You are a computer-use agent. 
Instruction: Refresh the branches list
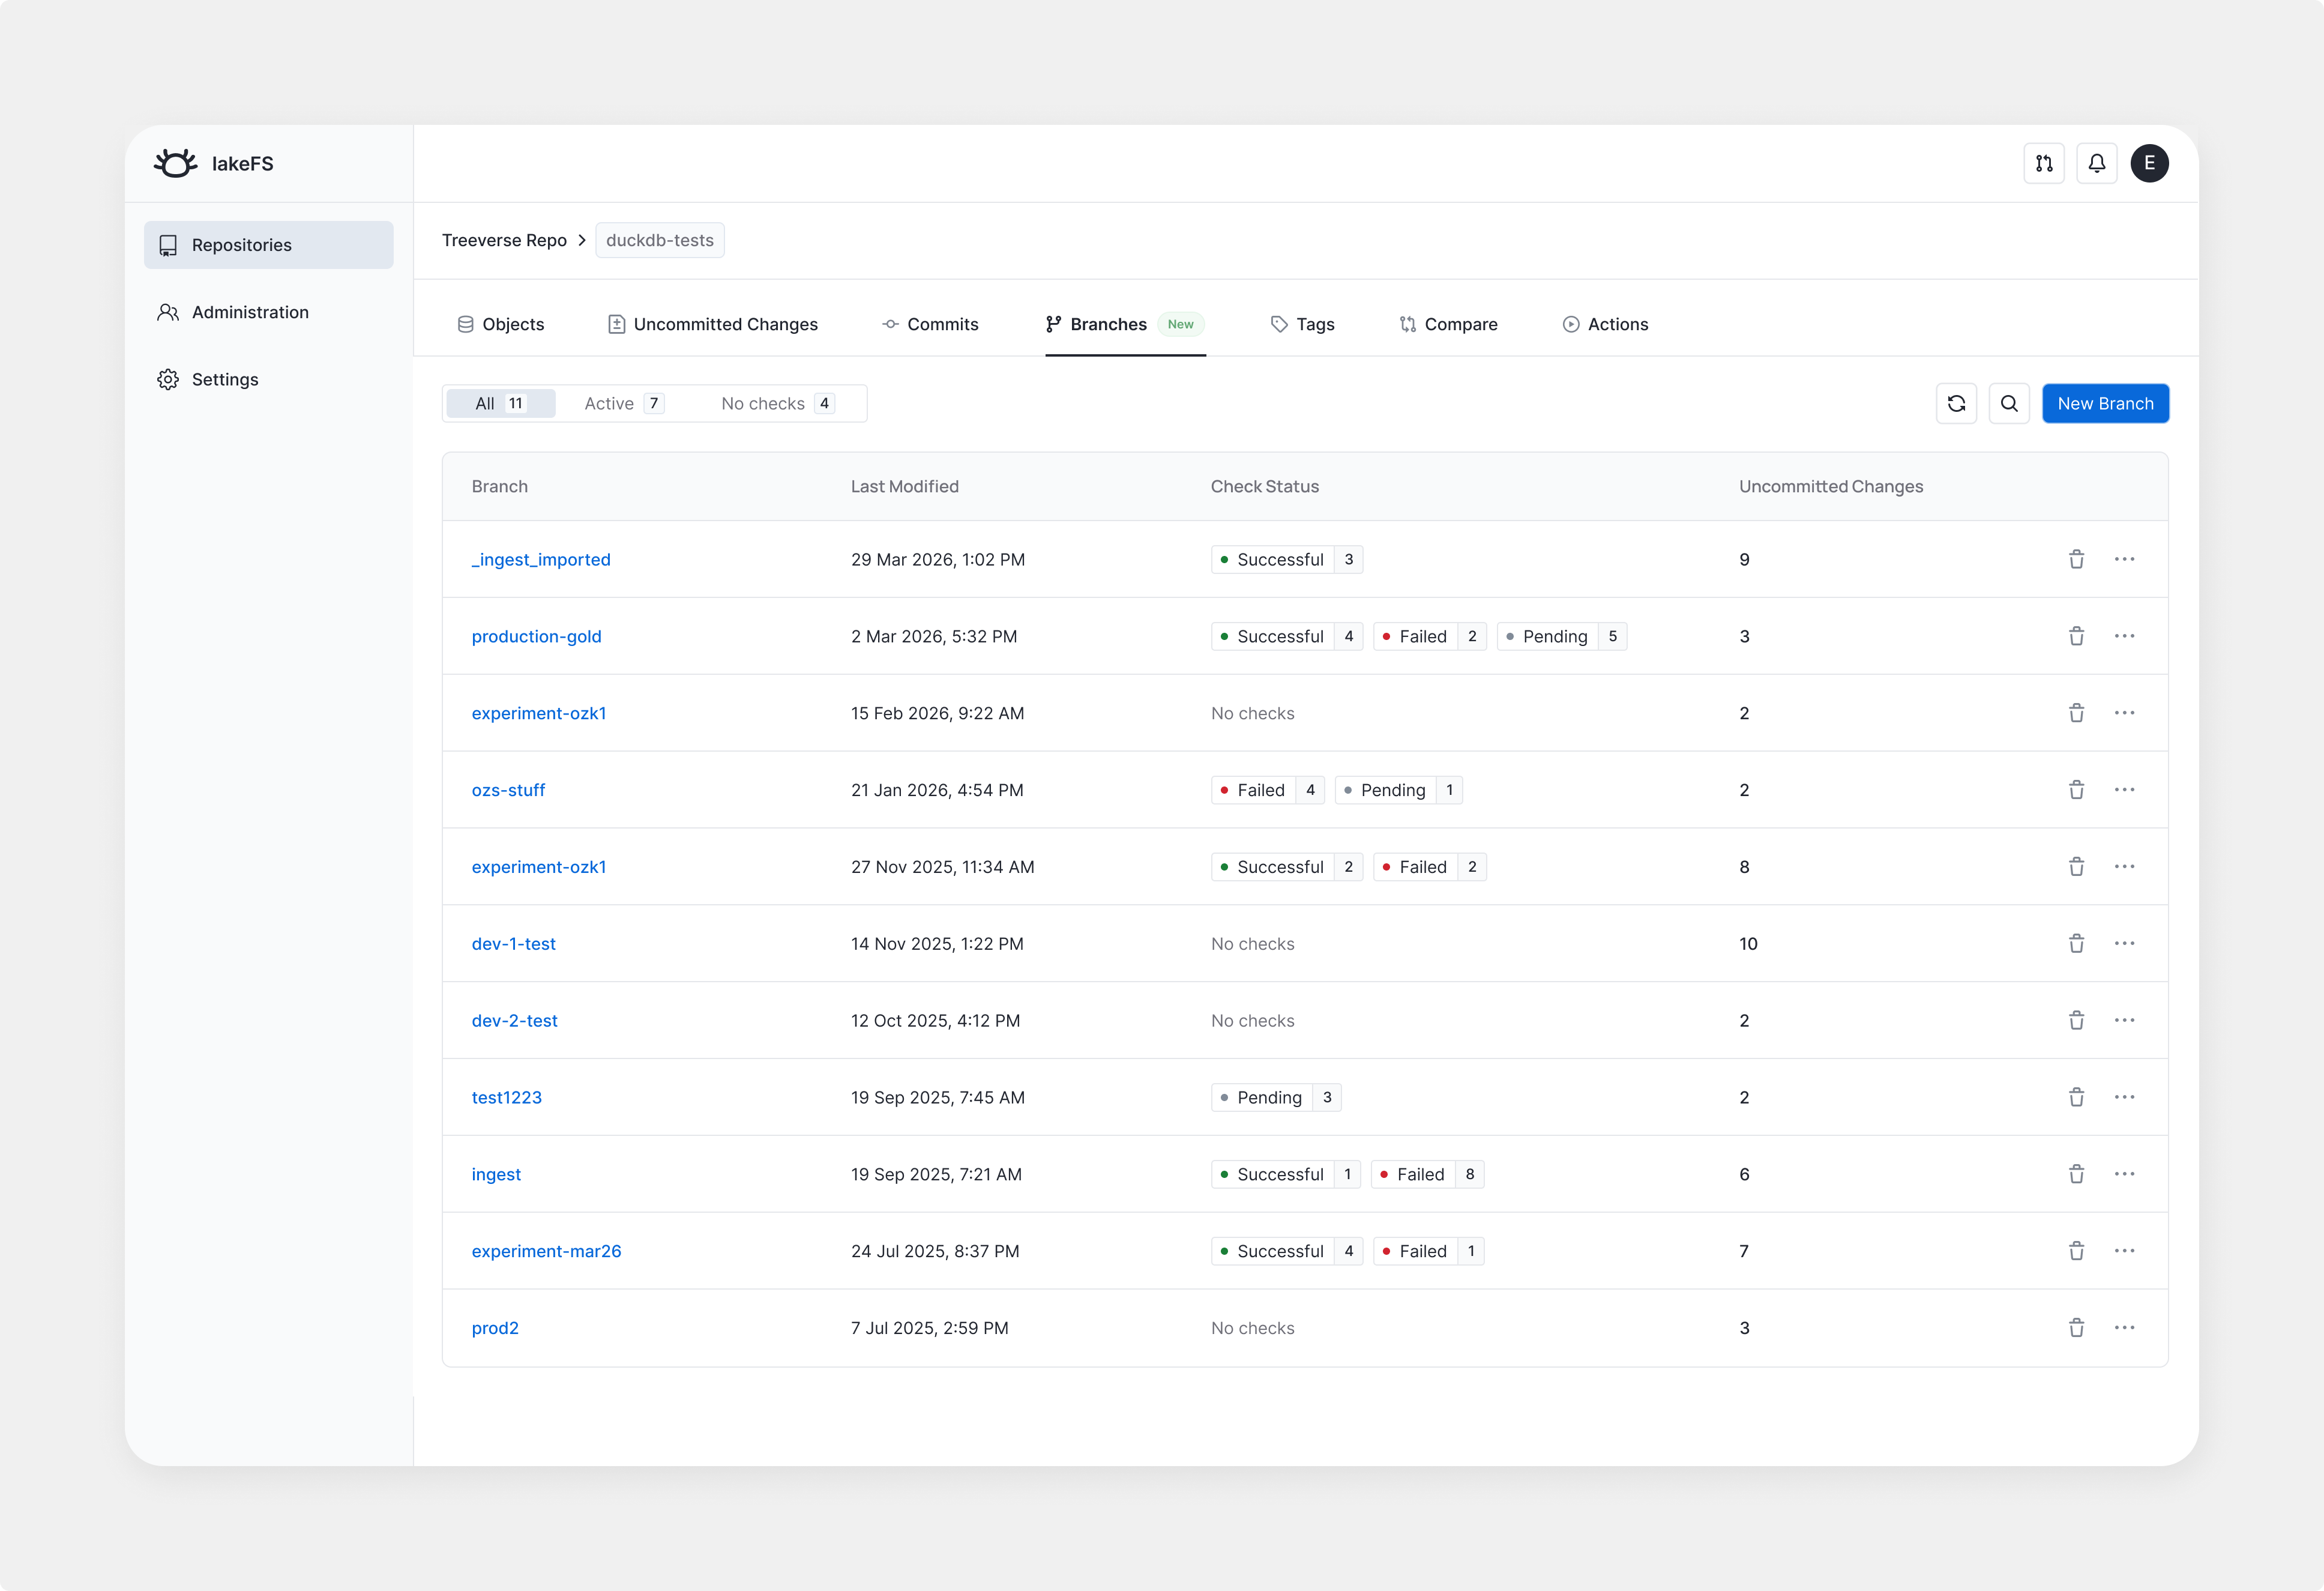pyautogui.click(x=1957, y=404)
